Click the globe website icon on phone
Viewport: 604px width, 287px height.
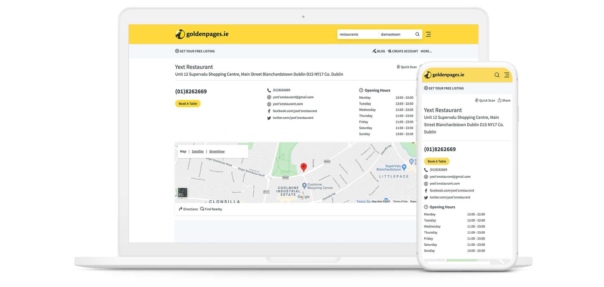point(426,184)
